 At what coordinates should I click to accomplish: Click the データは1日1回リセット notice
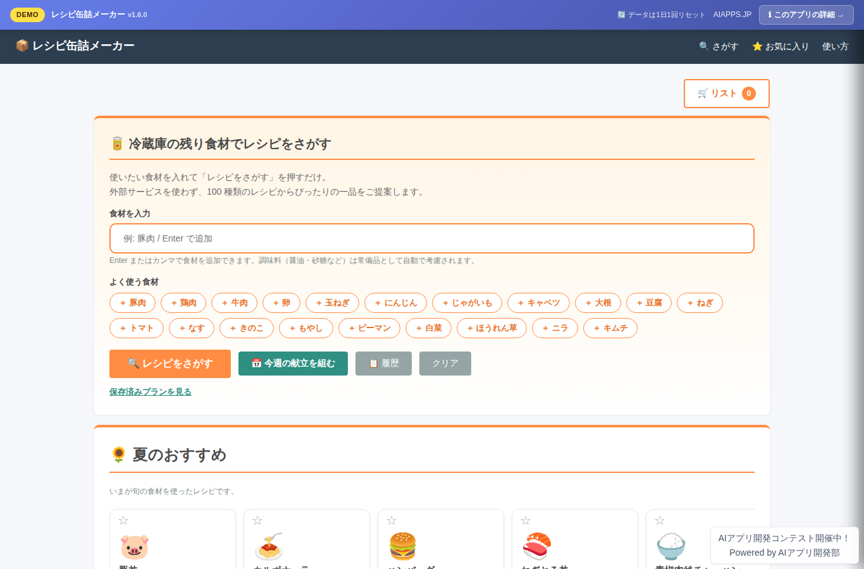coord(661,15)
